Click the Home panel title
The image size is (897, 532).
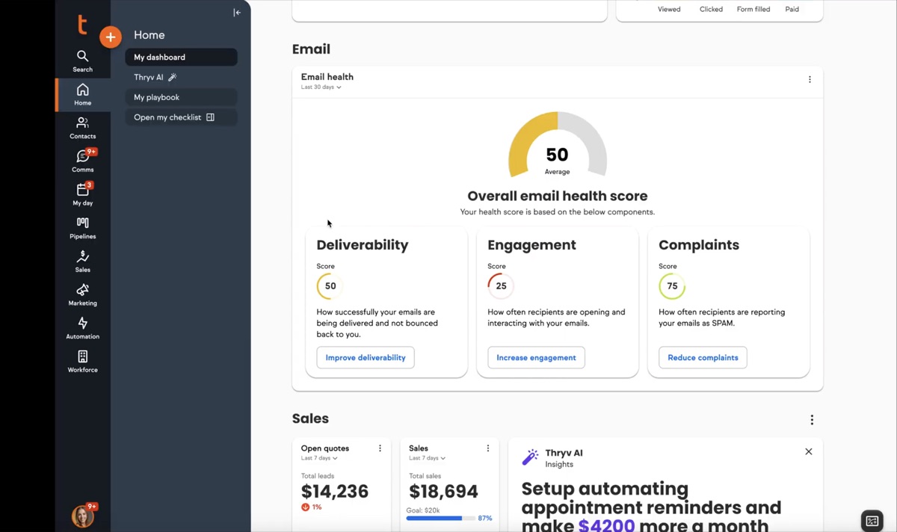(x=149, y=35)
